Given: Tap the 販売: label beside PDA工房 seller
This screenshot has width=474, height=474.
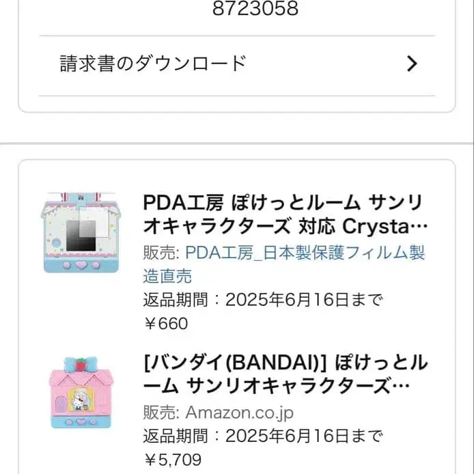Looking at the screenshot, I should point(162,253).
